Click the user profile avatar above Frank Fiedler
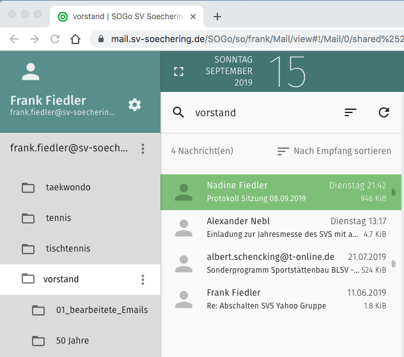 point(30,72)
